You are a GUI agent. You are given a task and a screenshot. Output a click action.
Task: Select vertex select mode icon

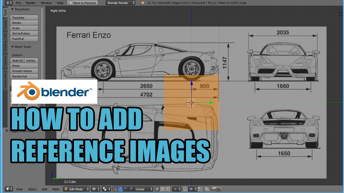pyautogui.click(x=157, y=189)
